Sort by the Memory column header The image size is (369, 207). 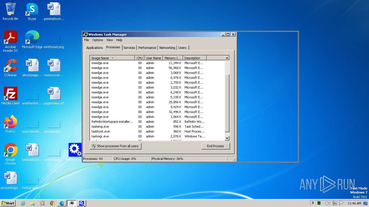pyautogui.click(x=173, y=58)
